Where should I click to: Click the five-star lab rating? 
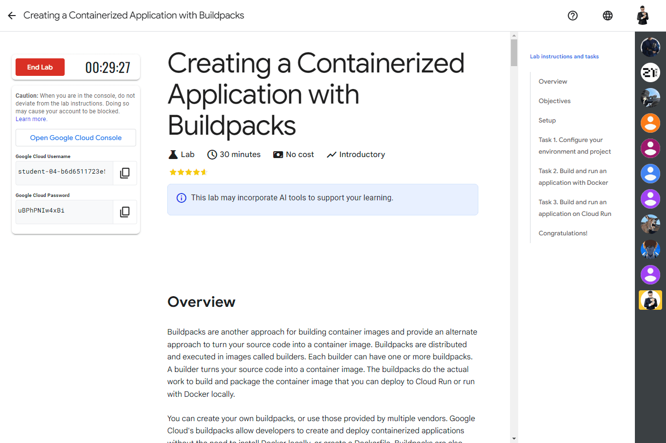(188, 172)
